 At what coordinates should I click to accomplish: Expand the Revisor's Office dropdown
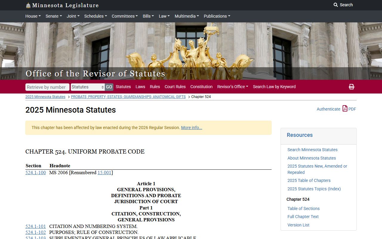pyautogui.click(x=233, y=87)
